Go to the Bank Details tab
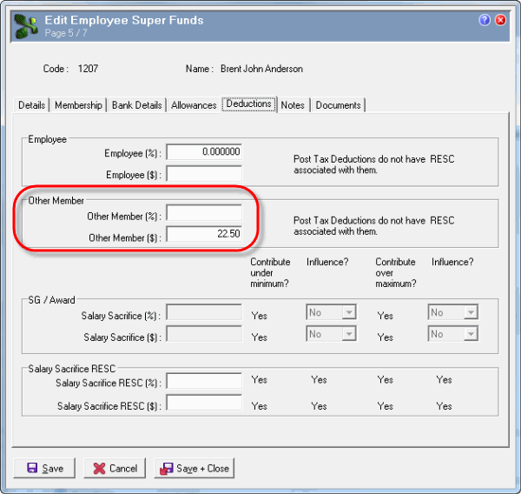 [137, 105]
